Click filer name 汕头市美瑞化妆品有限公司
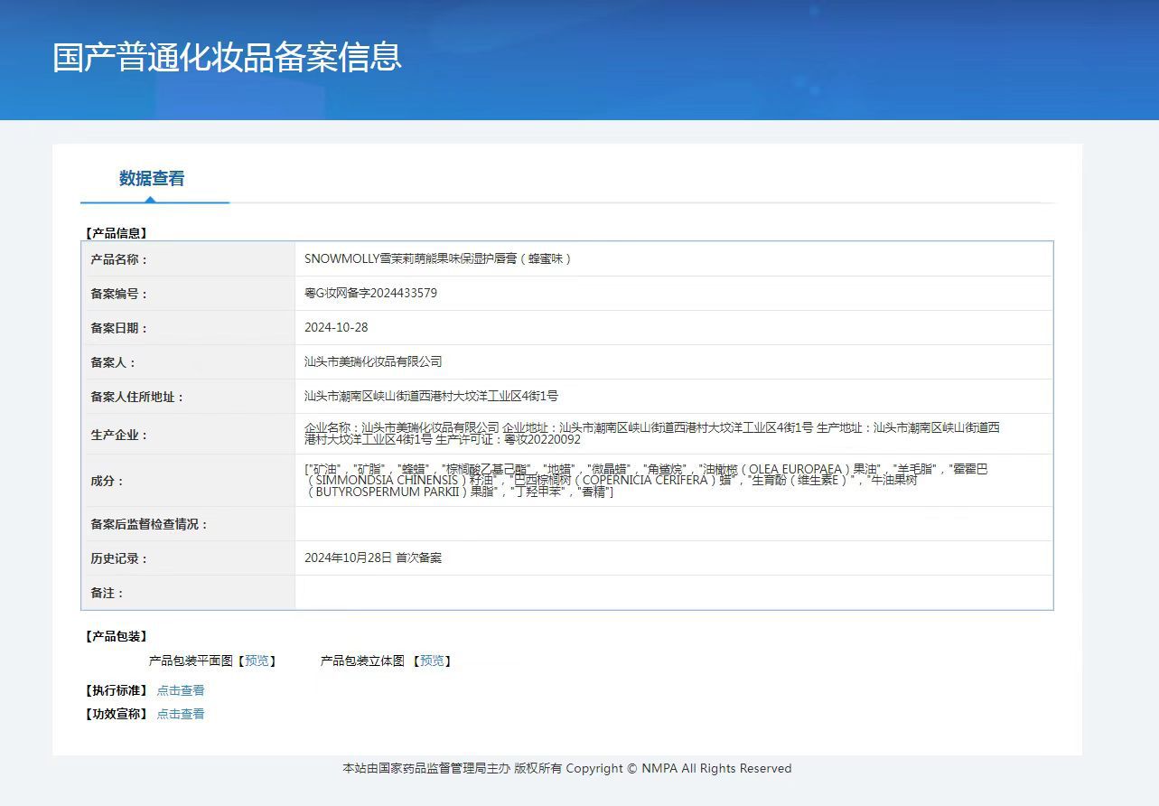 tap(373, 361)
